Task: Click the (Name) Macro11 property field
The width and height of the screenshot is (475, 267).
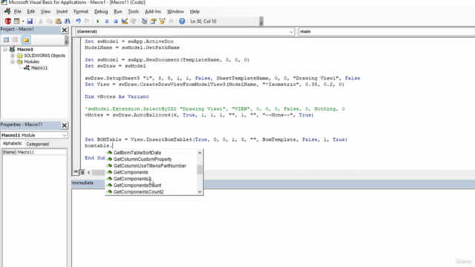Action: point(34,152)
